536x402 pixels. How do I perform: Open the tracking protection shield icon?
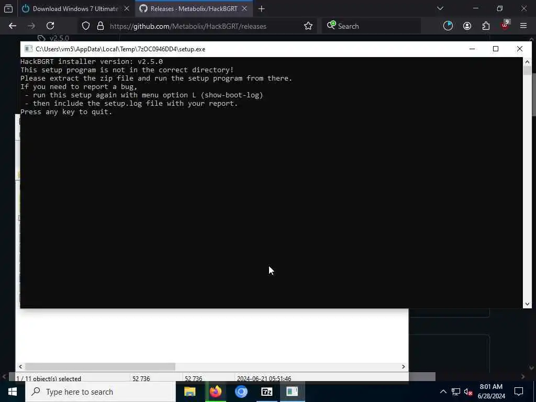point(86,26)
